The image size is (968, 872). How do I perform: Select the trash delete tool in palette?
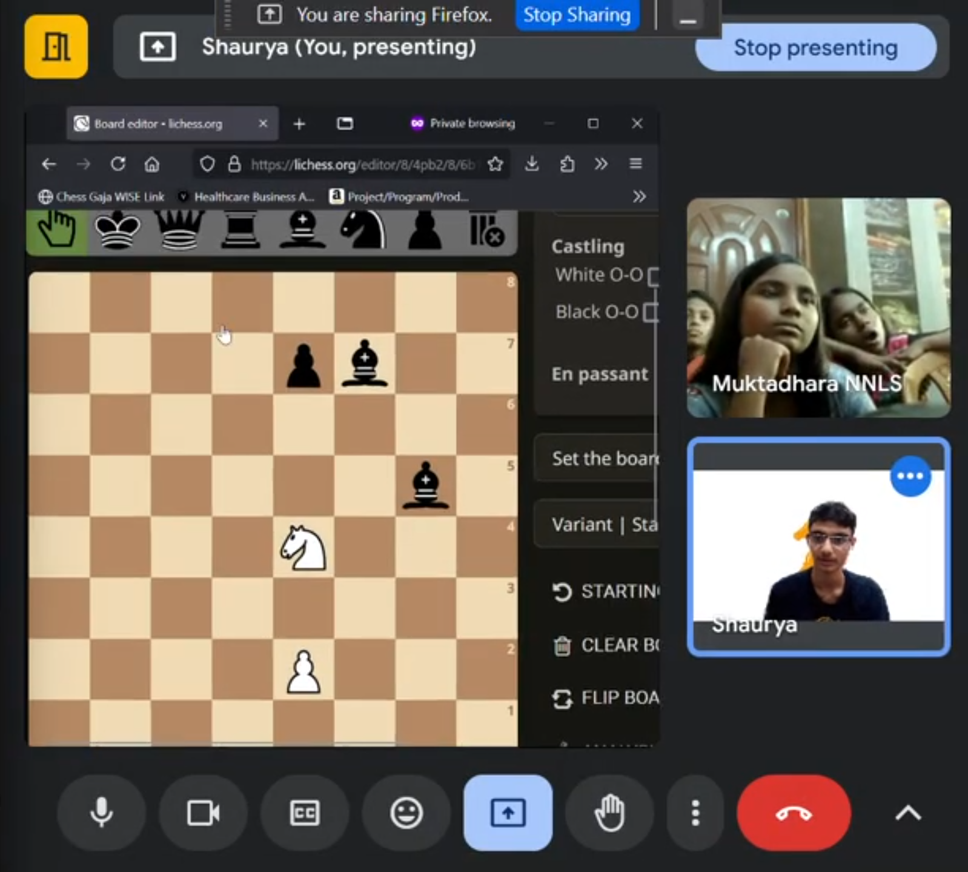coord(486,230)
